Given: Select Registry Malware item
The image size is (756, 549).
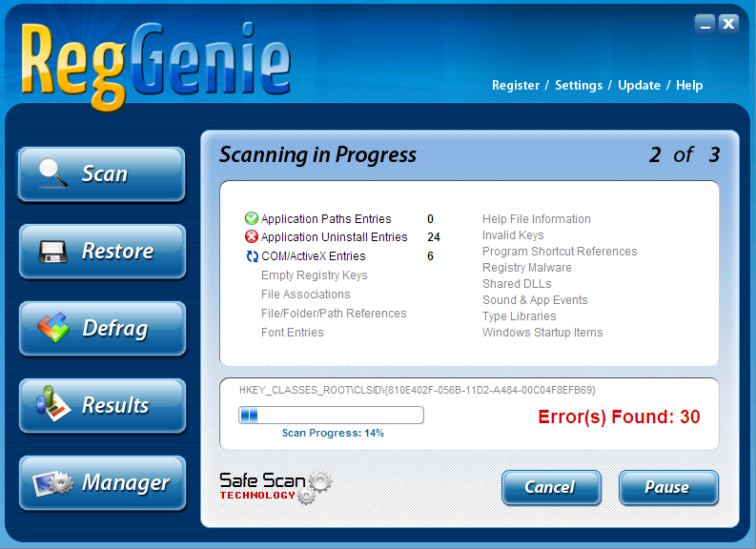Looking at the screenshot, I should click(527, 268).
